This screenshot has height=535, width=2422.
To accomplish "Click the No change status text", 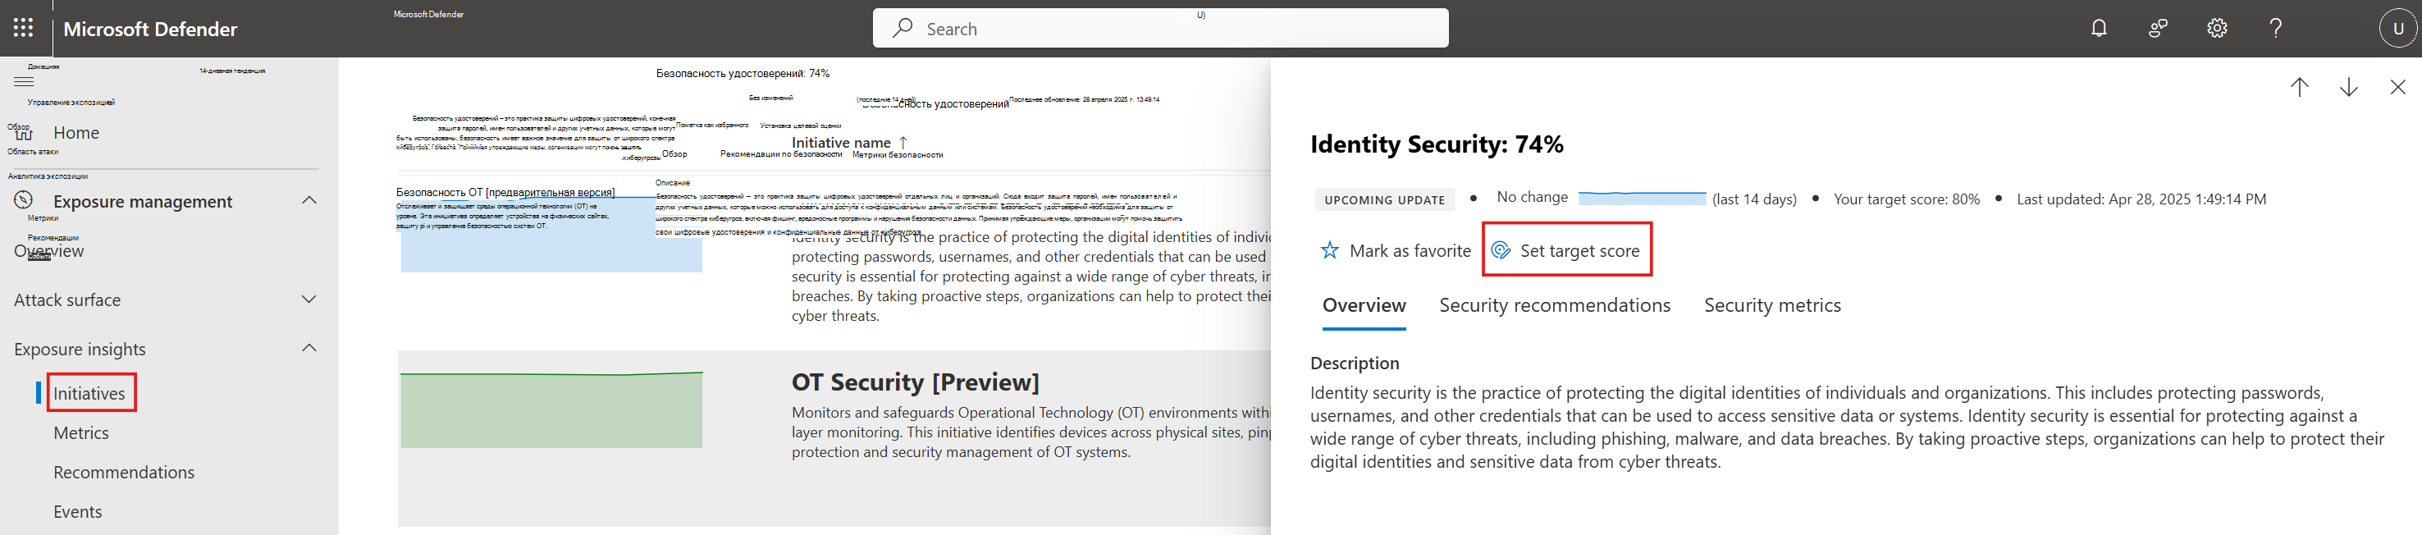I will [1532, 198].
